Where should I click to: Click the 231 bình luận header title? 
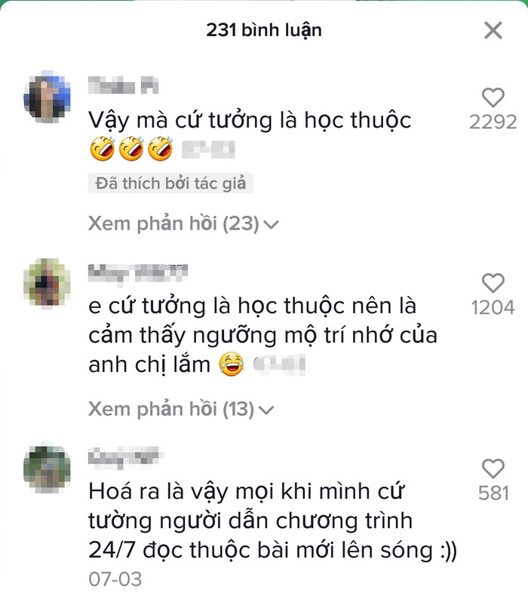(x=264, y=30)
